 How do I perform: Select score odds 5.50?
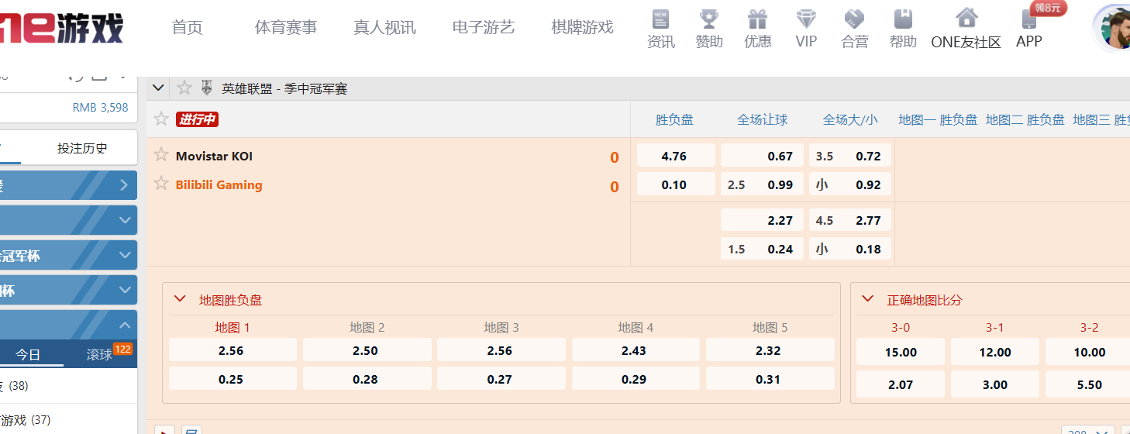pos(1089,384)
